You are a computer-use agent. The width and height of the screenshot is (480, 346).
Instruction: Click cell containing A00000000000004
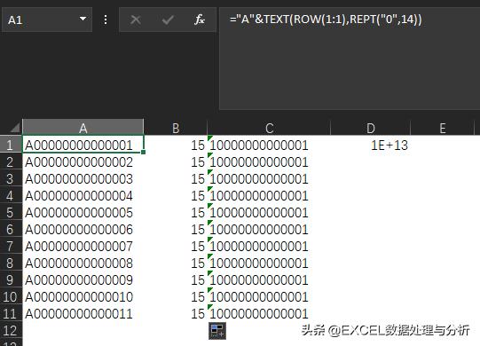pyautogui.click(x=83, y=195)
